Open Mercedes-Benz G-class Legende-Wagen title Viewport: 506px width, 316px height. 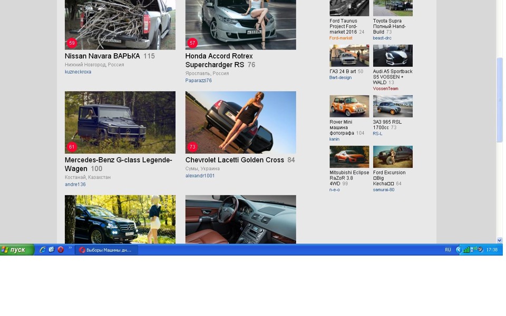pos(119,164)
